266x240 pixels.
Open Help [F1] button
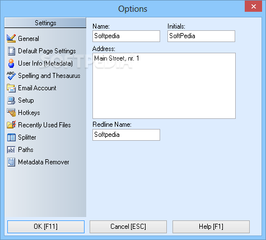pyautogui.click(x=211, y=227)
